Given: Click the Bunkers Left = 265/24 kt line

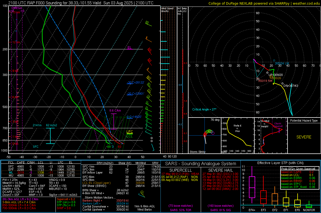Looking at the screenshot, I should tap(106, 203).
